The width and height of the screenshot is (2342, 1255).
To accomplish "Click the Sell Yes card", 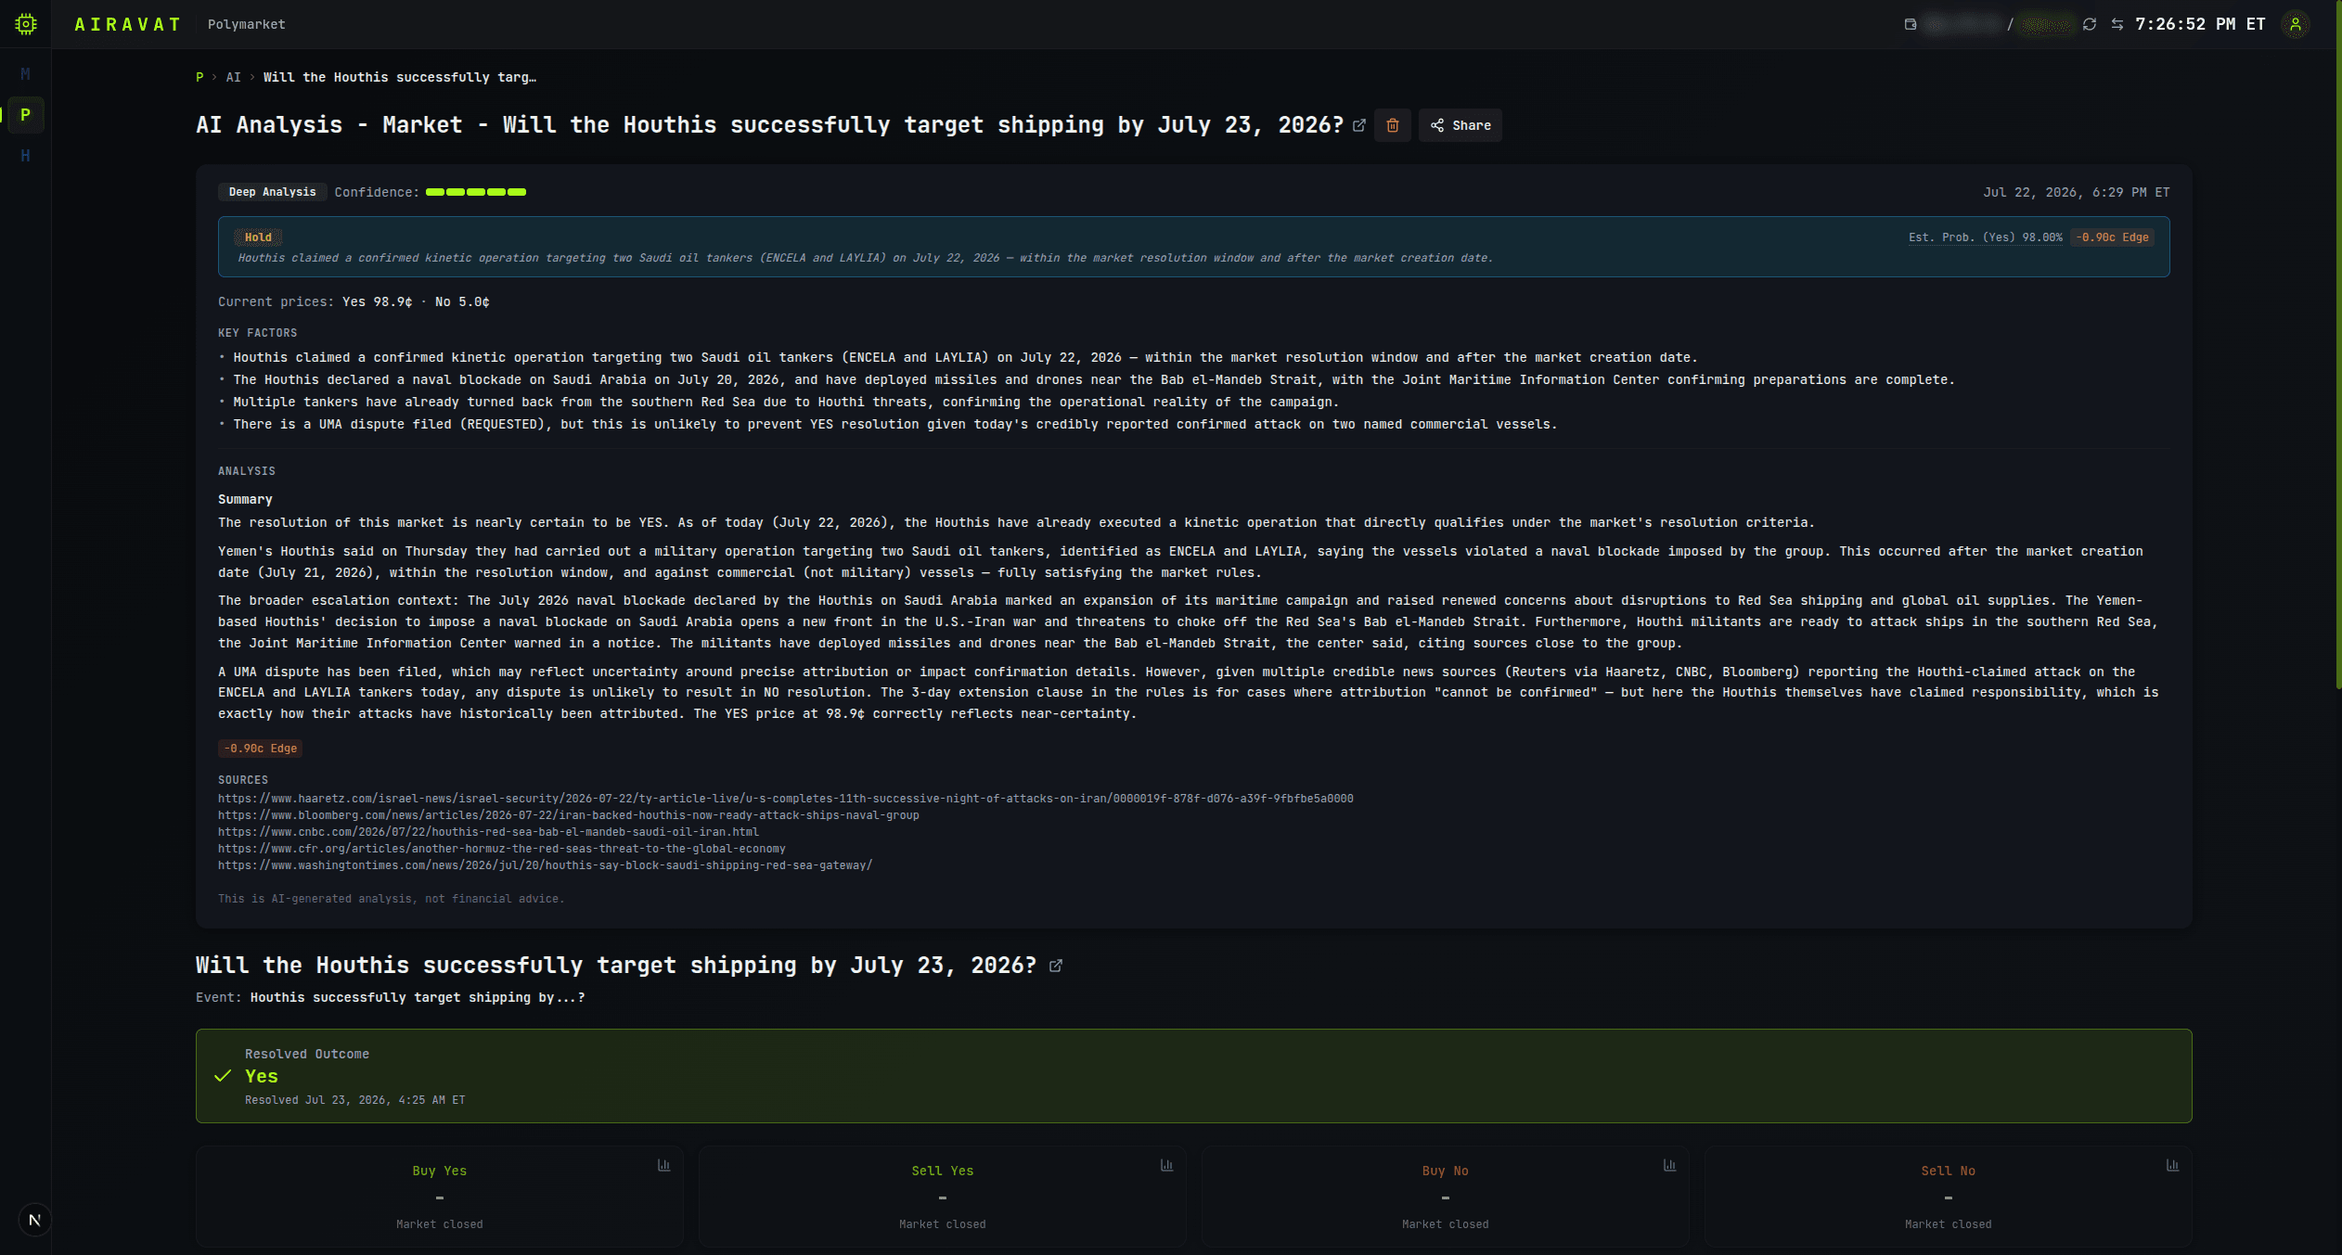I will pyautogui.click(x=943, y=1197).
